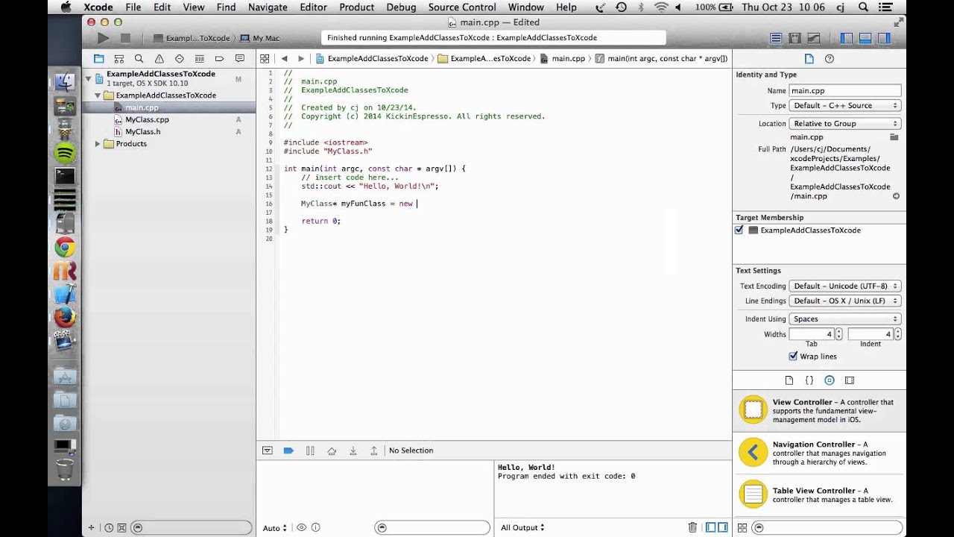Open the Test navigator diamond icon
Image resolution: width=954 pixels, height=537 pixels.
pos(179,58)
